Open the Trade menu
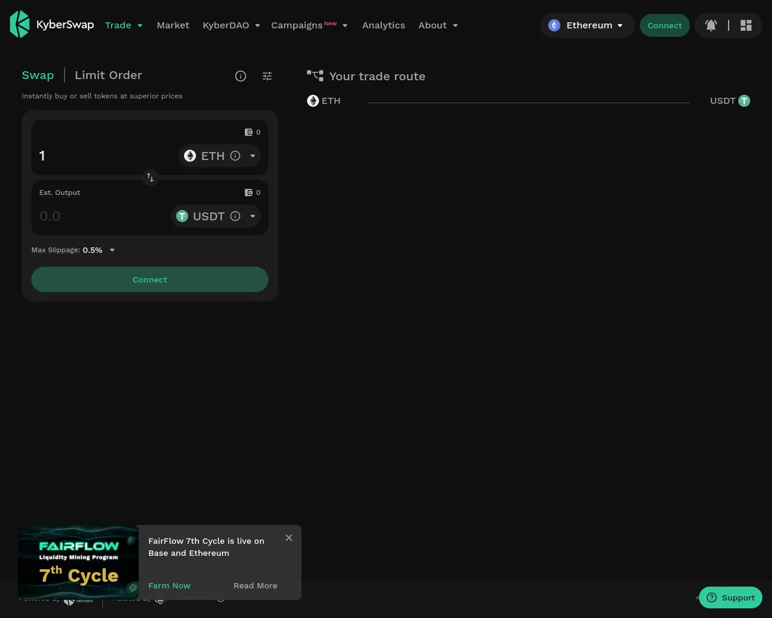The image size is (772, 618). pos(124,25)
